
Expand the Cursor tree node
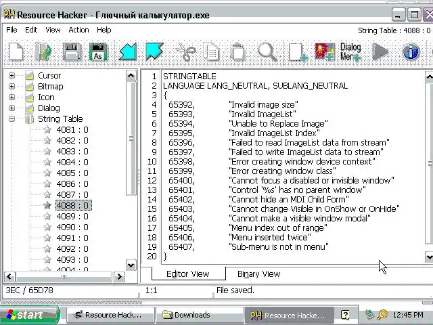click(12, 75)
